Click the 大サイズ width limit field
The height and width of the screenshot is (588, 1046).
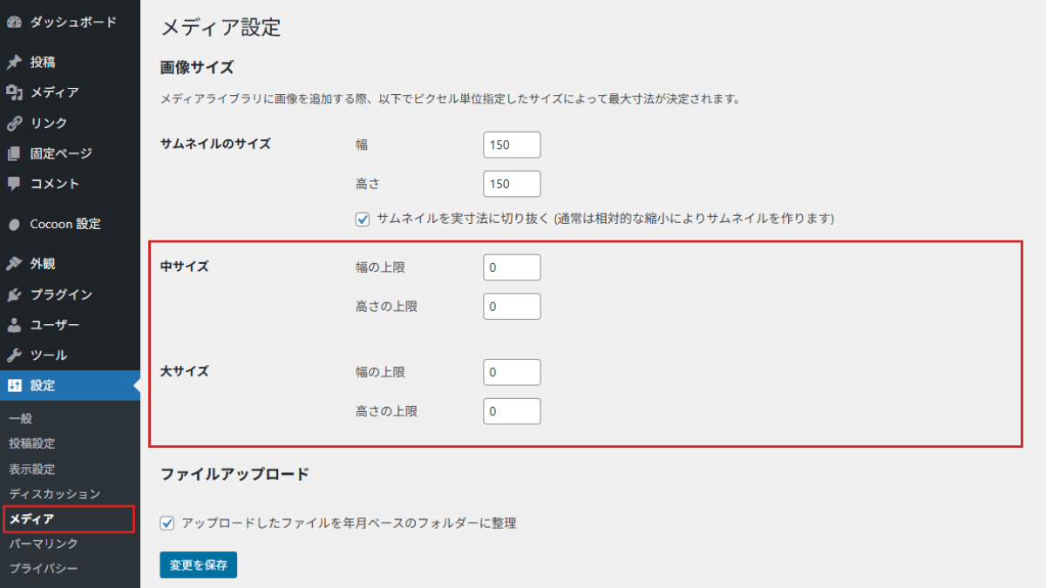click(512, 372)
